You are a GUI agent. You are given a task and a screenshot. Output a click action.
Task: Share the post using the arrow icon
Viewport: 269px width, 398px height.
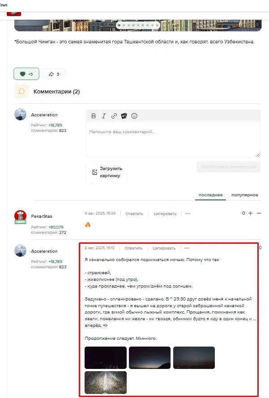(54, 74)
